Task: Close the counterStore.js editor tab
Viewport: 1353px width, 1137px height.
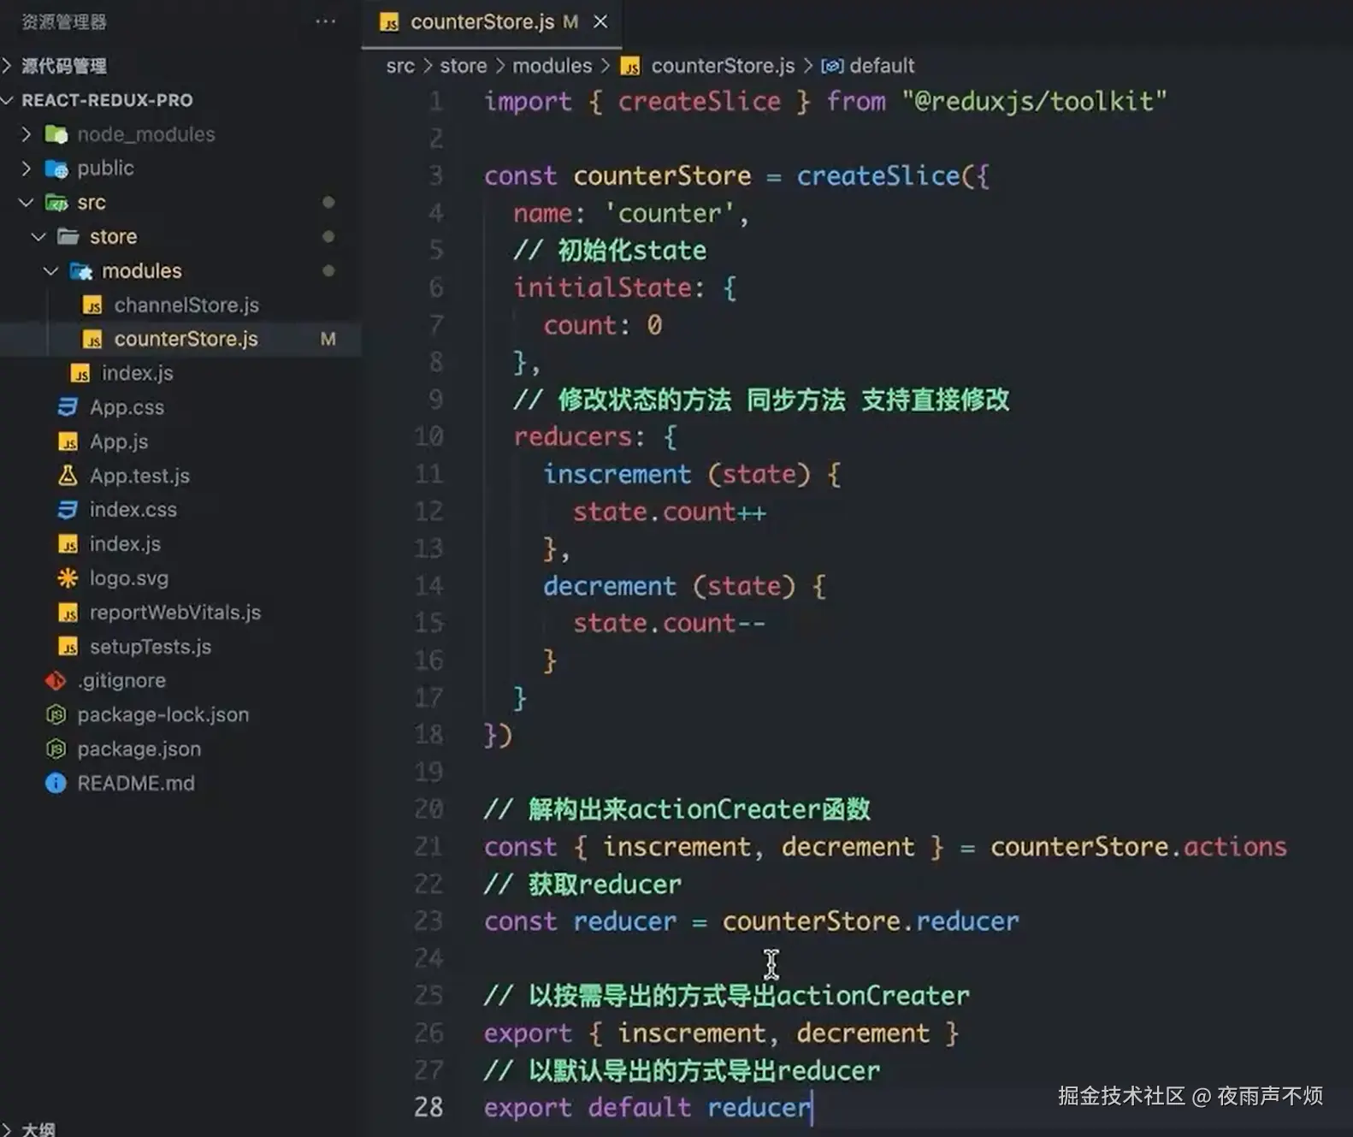Action: (600, 21)
